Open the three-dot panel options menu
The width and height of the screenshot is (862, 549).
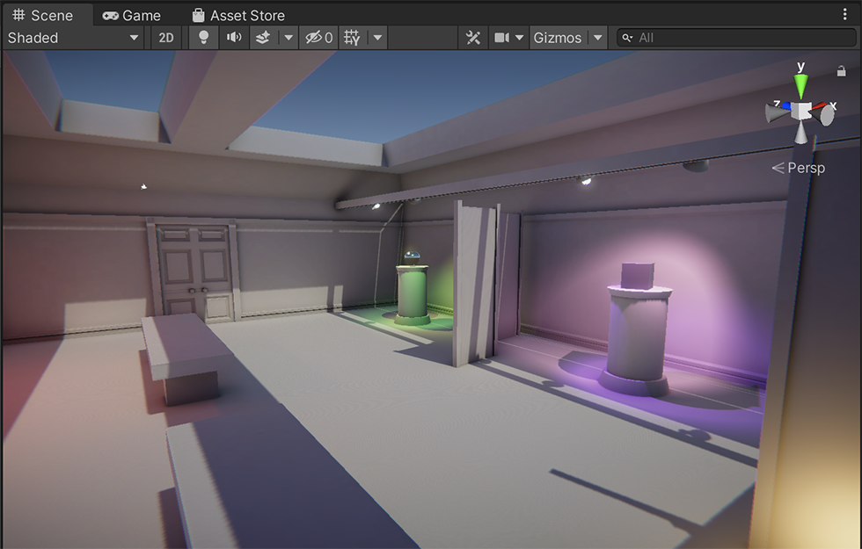(x=845, y=15)
